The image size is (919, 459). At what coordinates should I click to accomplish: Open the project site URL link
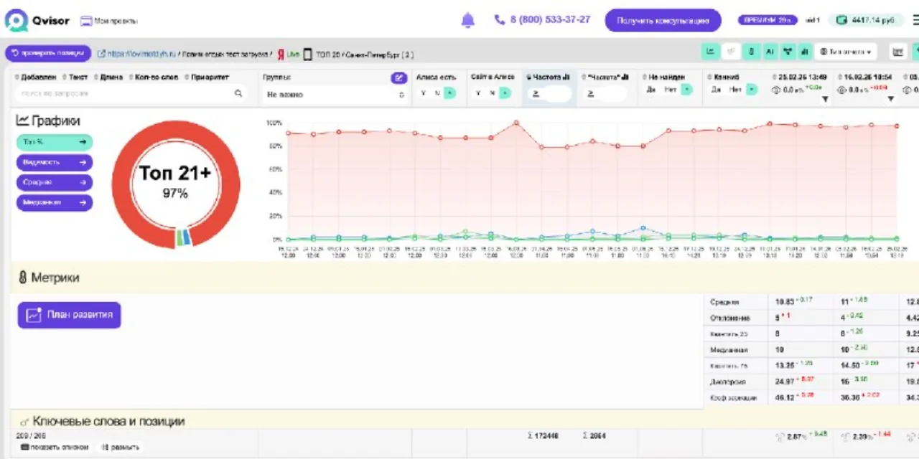(137, 55)
